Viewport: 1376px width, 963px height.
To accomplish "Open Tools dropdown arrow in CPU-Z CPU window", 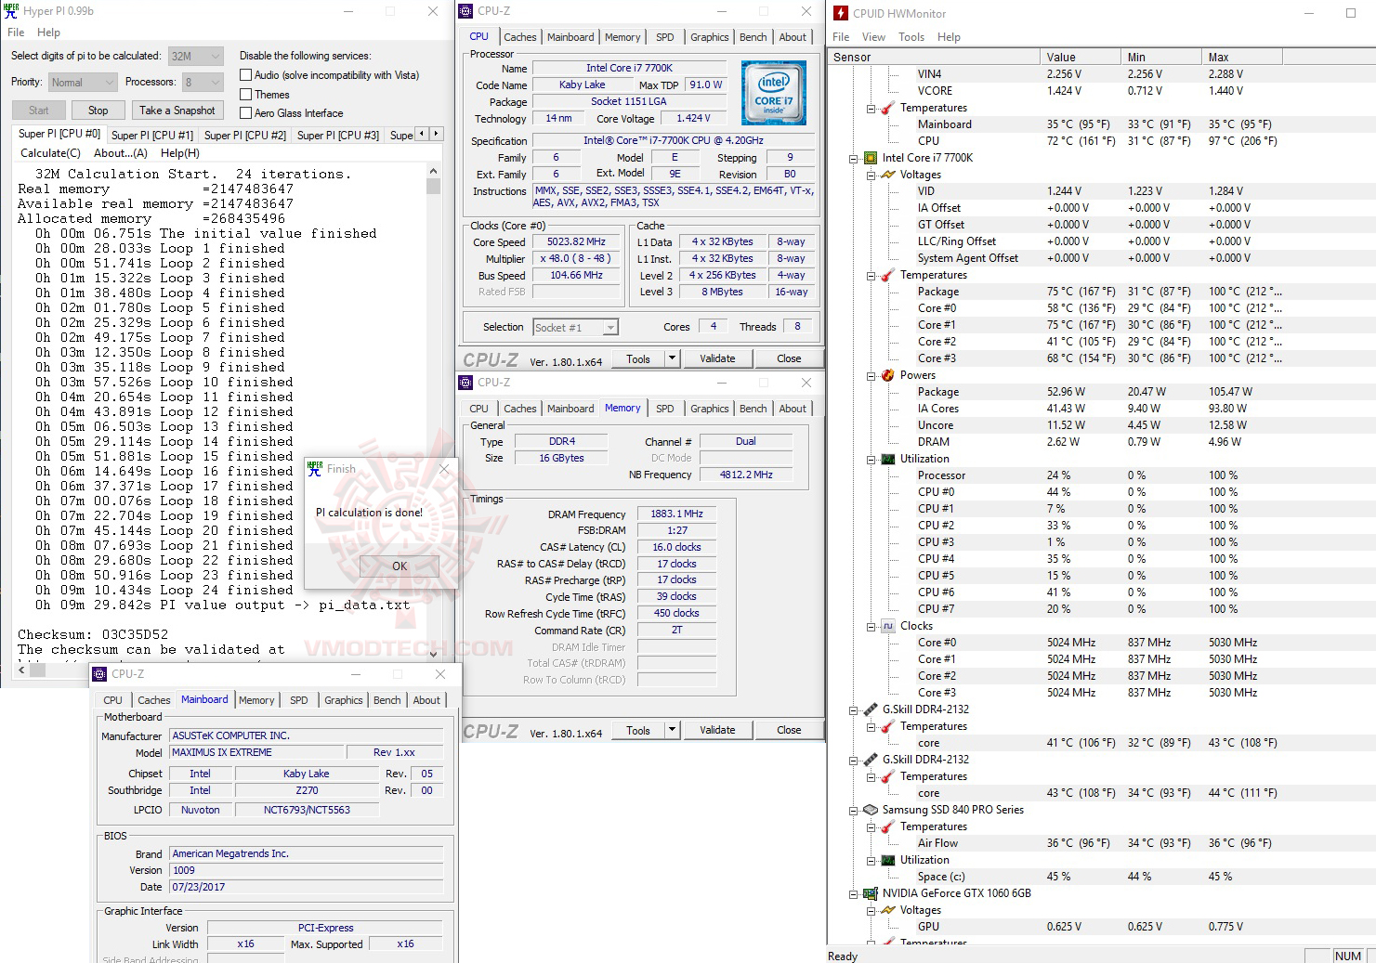I will (x=674, y=358).
